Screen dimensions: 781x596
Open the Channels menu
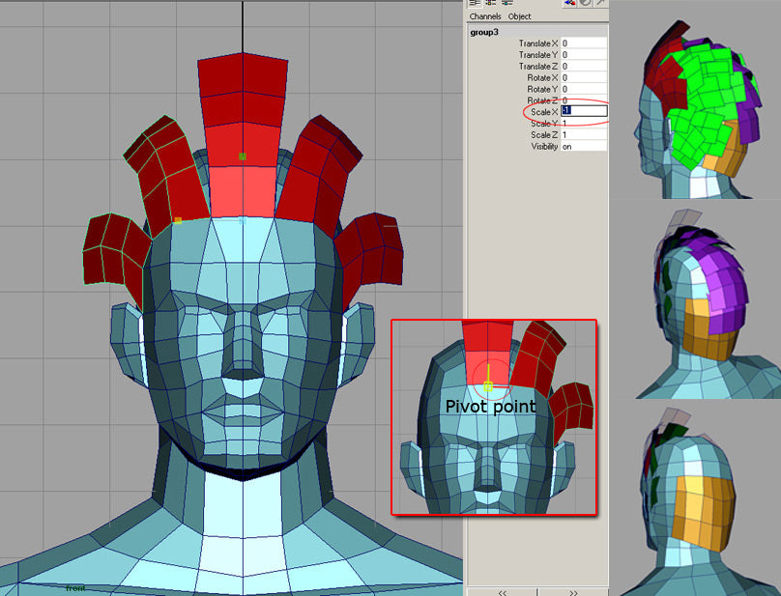pos(485,16)
